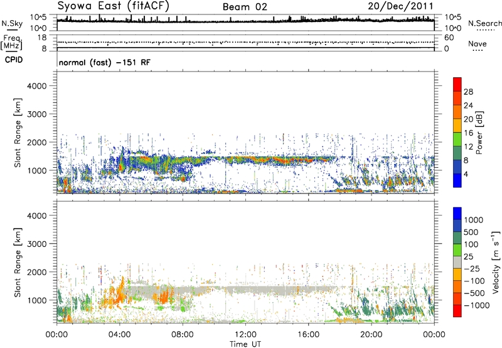This screenshot has width=502, height=348.
Task: Select the "normal (fast) -151 RF" text
Action: pyautogui.click(x=104, y=62)
